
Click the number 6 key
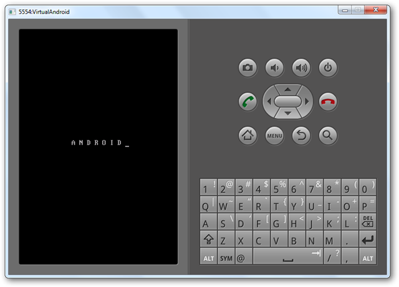[x=297, y=187]
